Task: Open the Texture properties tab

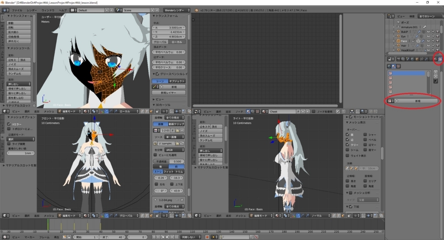Action: 440,59
